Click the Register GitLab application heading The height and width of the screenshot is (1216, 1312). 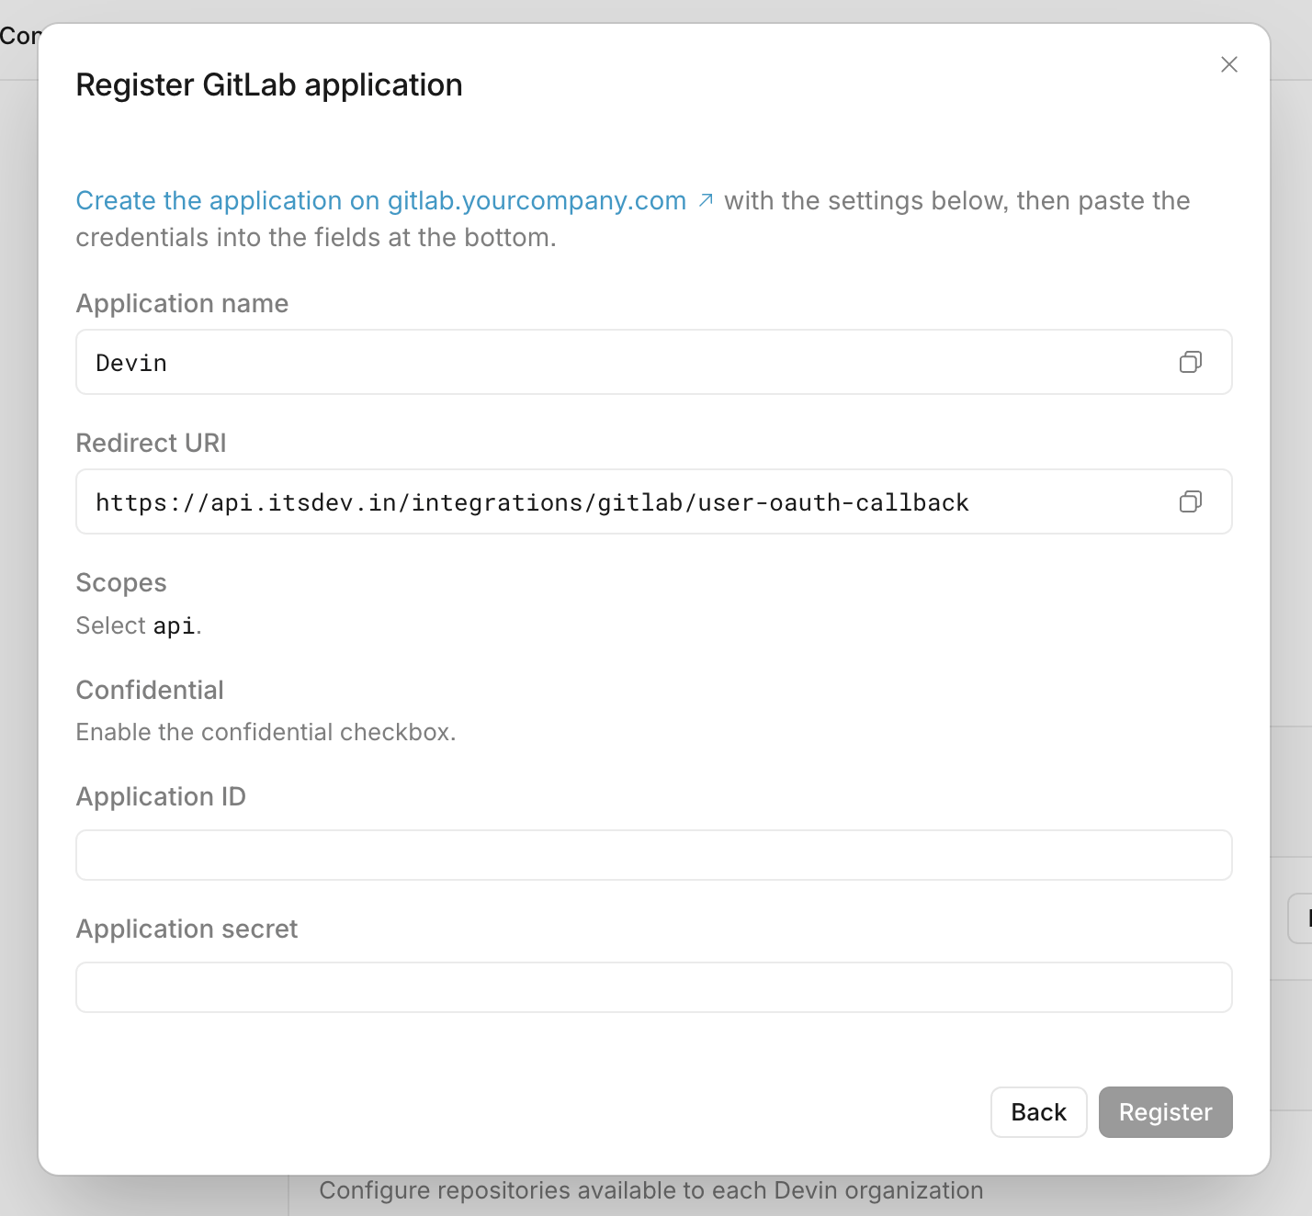click(269, 84)
